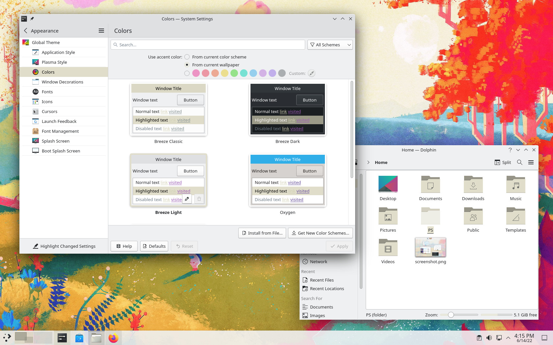Expand hidden system tray icons
The image size is (553, 345).
tap(508, 338)
